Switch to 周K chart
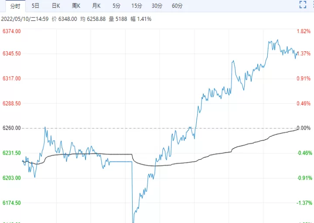 tap(76, 6)
